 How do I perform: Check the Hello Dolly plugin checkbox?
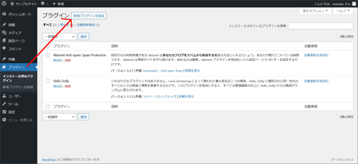click(48, 81)
